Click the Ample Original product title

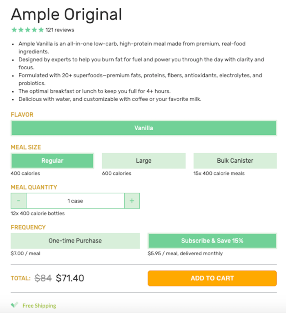point(66,15)
